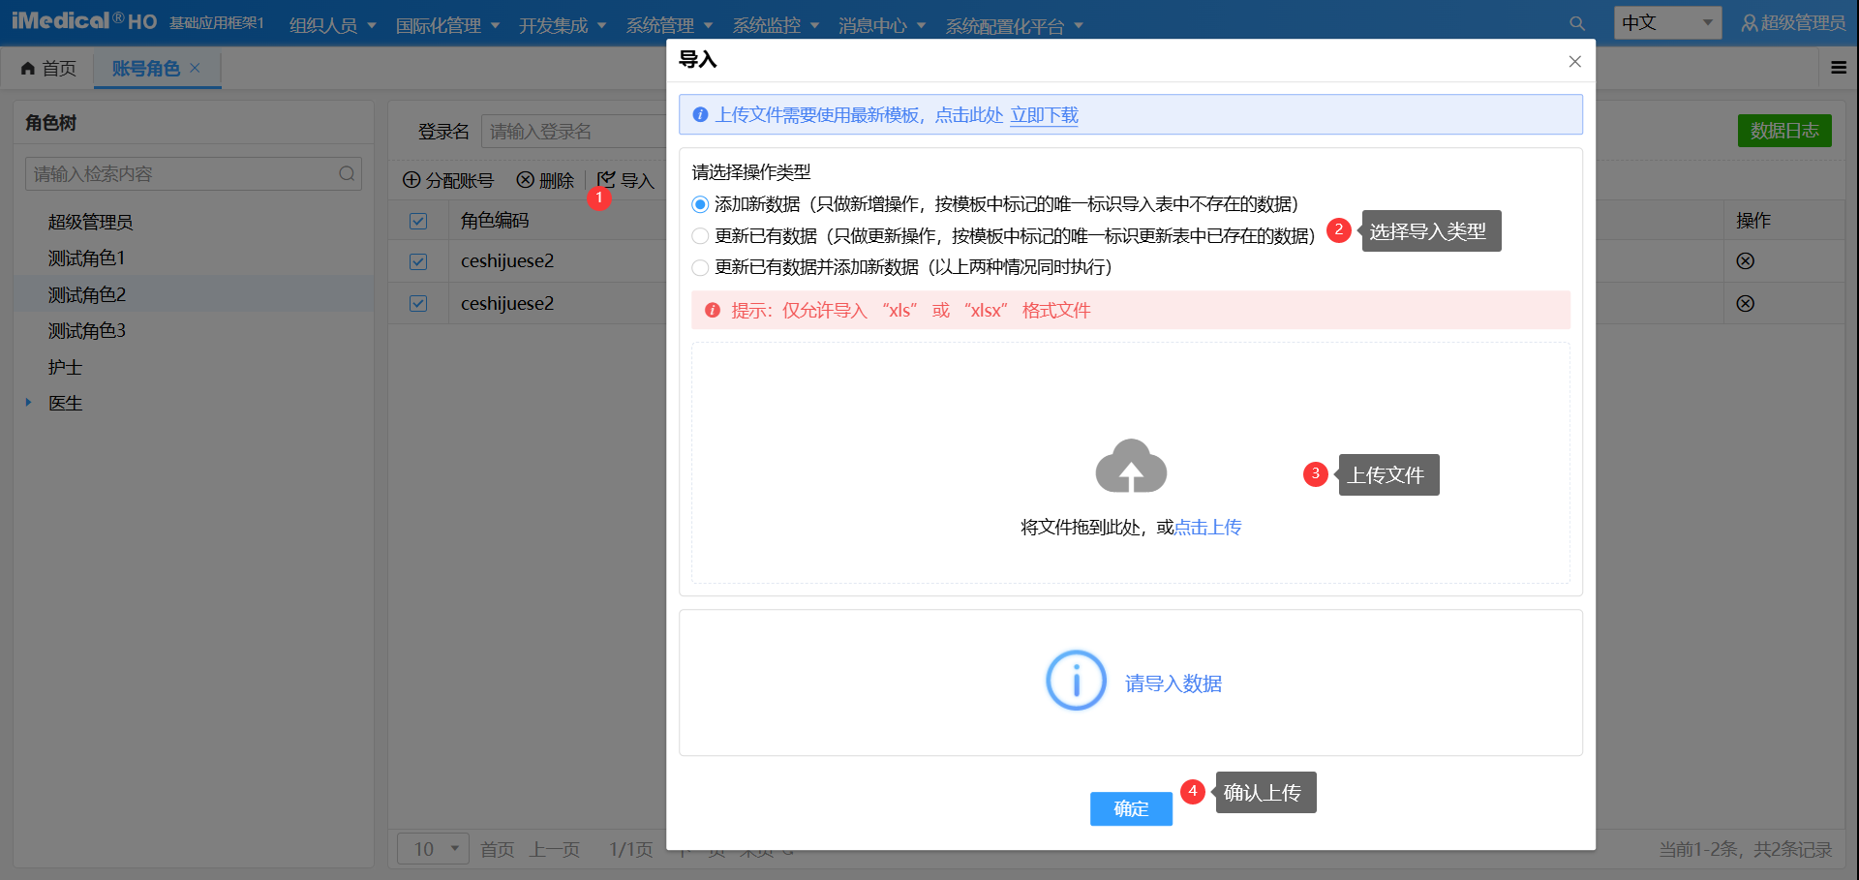Image resolution: width=1859 pixels, height=880 pixels.
Task: Click the 导入 import toolbar icon
Action: coord(607,180)
